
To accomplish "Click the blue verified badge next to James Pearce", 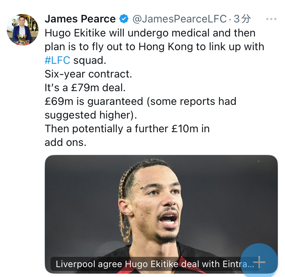I will [124, 19].
